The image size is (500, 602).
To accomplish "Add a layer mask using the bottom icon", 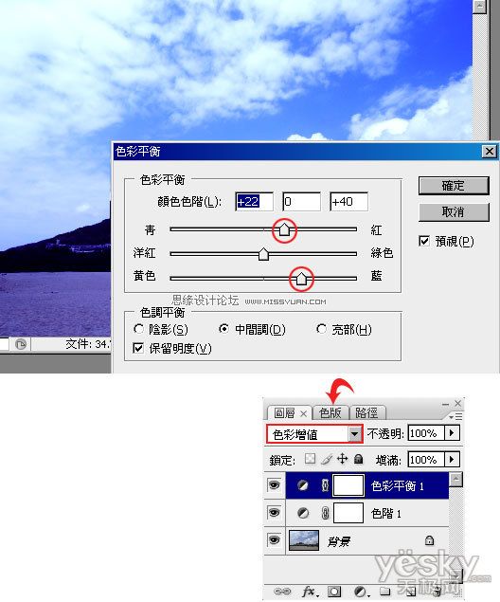I will tap(334, 592).
